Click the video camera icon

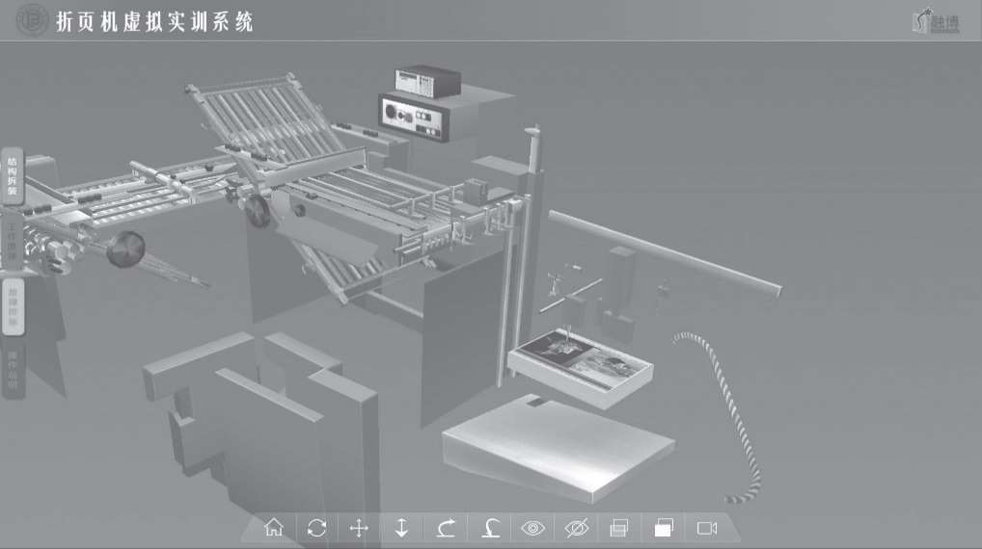tap(707, 528)
